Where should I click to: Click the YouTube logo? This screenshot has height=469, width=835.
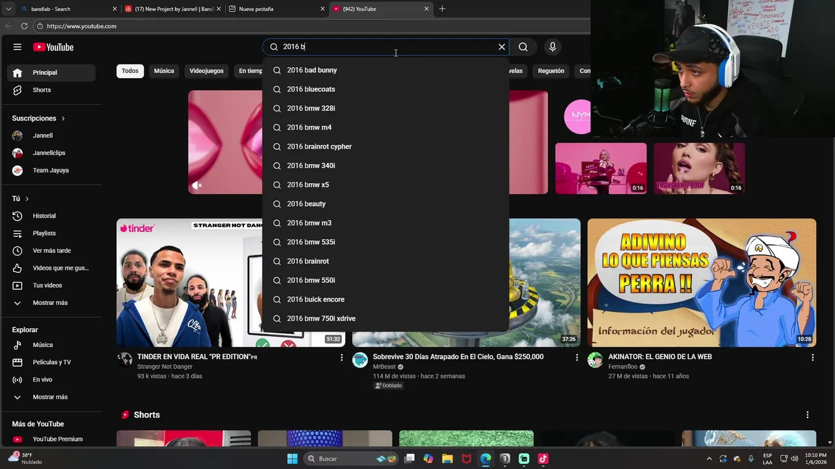[53, 47]
